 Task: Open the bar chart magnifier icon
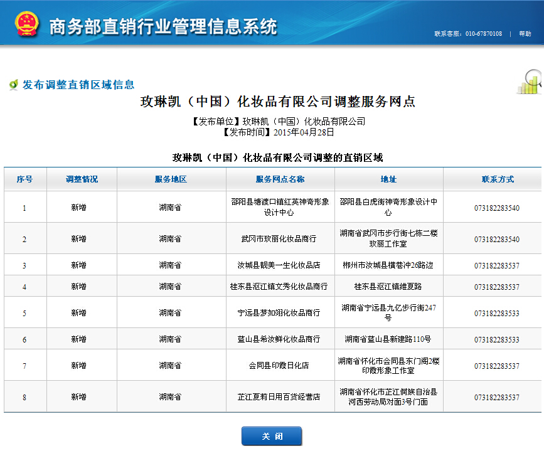pyautogui.click(x=530, y=82)
